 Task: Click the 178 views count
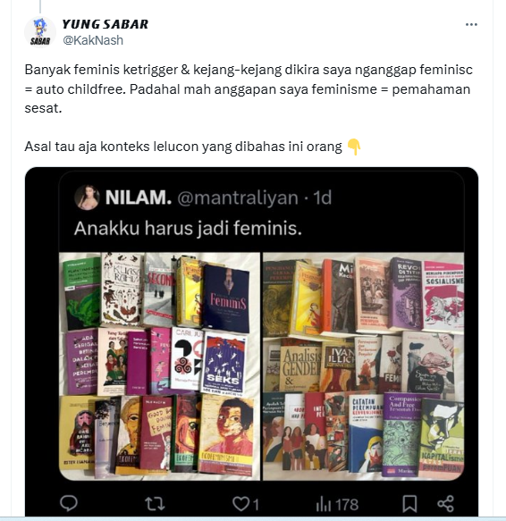[x=346, y=504]
